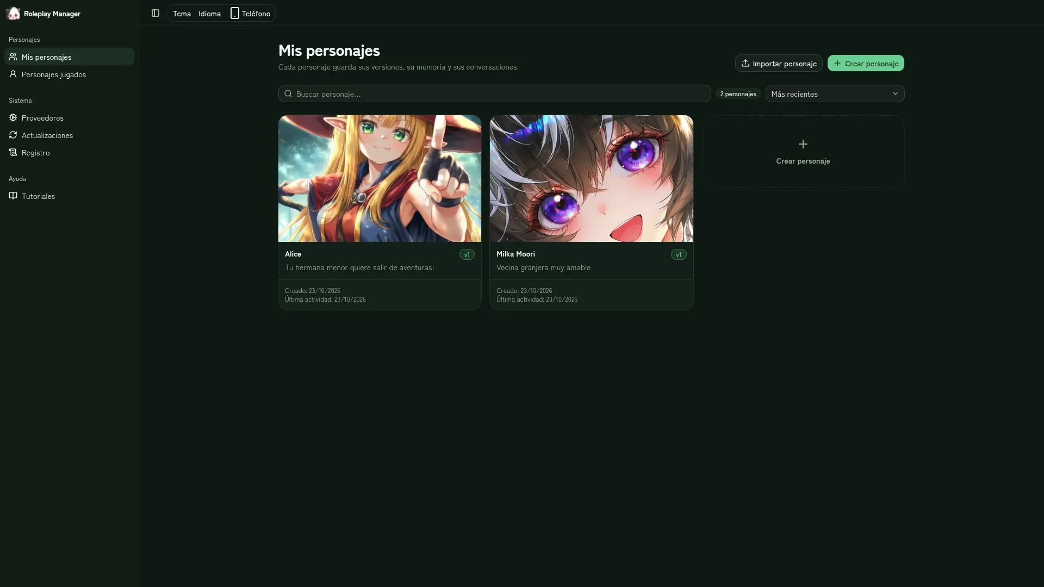This screenshot has height=587, width=1044.
Task: Click Alice's v1 version badge
Action: [467, 254]
